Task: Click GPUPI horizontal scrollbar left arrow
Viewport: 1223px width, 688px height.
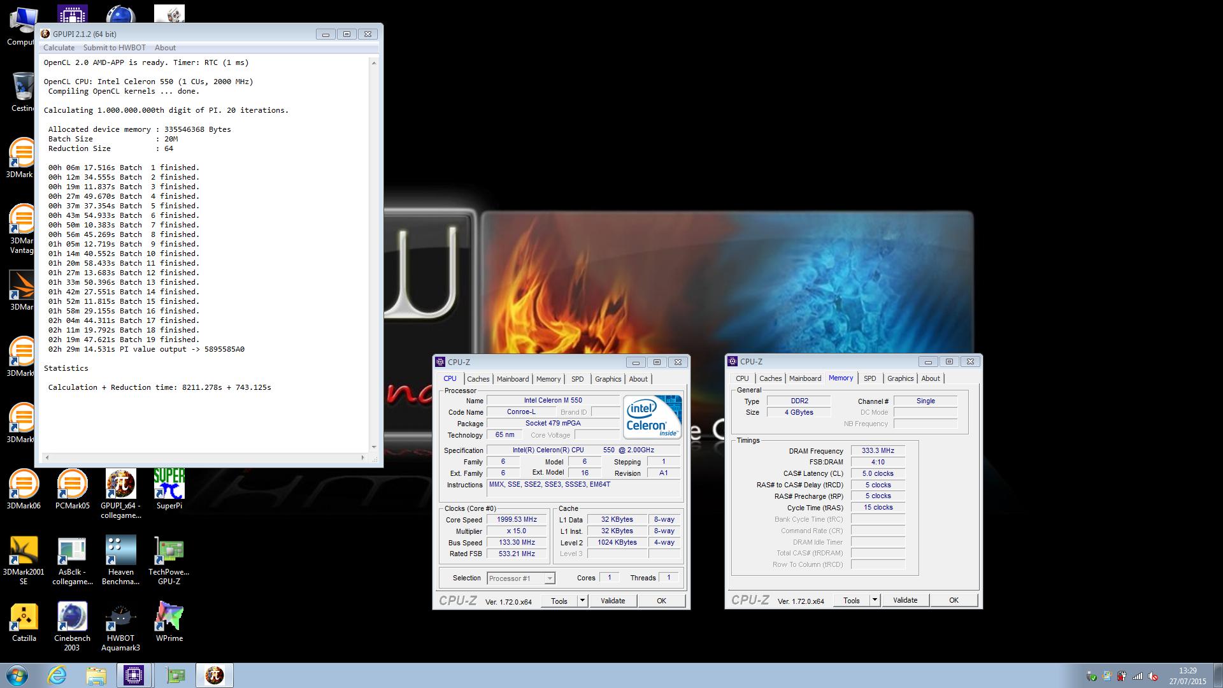Action: point(47,457)
